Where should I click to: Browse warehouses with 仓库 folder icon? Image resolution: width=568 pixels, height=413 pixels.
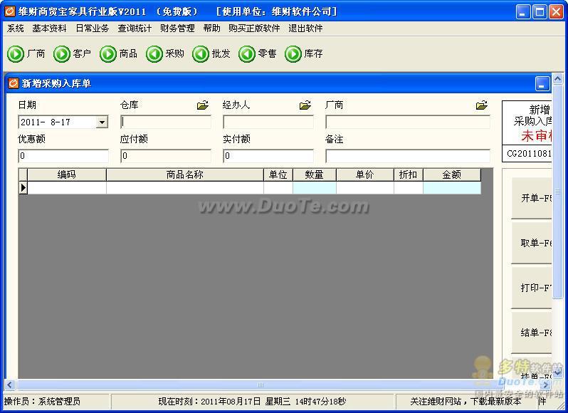click(x=203, y=105)
